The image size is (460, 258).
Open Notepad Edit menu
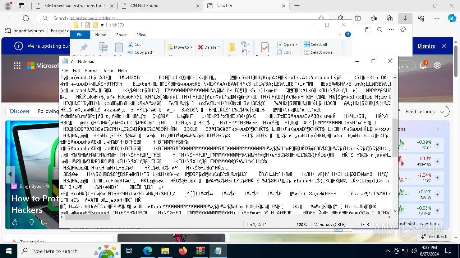point(77,71)
